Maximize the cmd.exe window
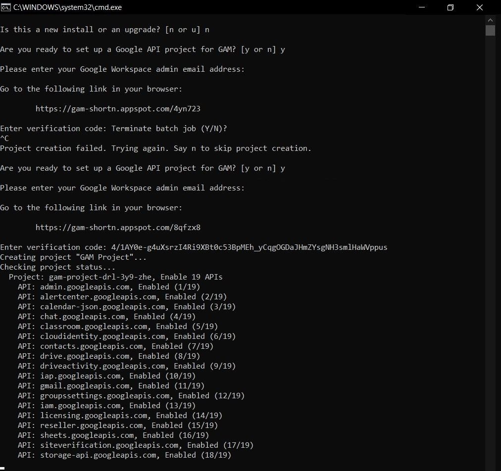 click(x=451, y=7)
